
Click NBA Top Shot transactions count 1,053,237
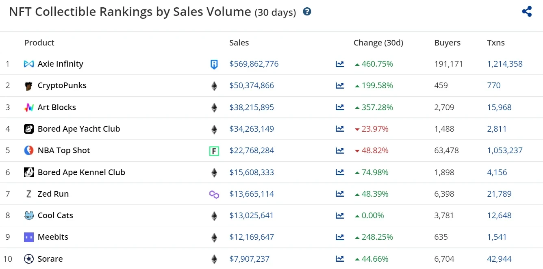[x=504, y=150]
